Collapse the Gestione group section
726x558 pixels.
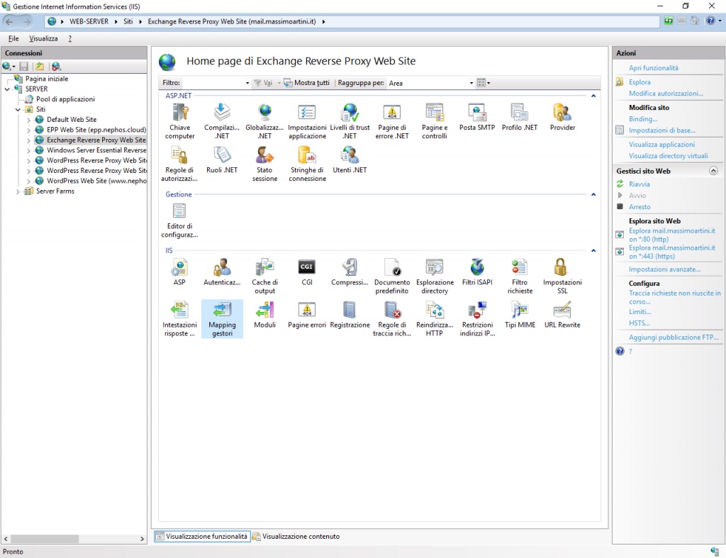[x=593, y=194]
